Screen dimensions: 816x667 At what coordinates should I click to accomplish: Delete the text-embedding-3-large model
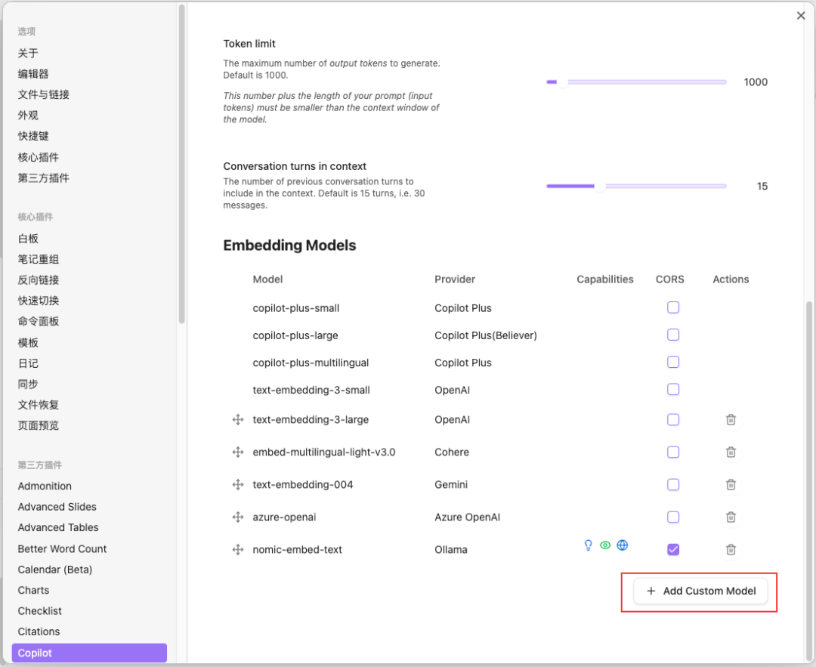731,419
